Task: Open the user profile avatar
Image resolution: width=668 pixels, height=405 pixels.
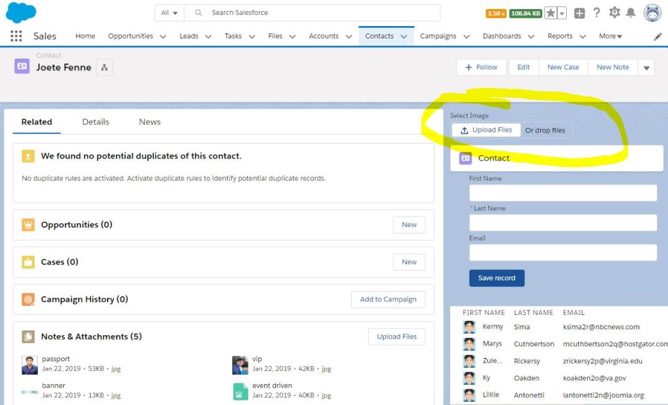Action: [x=652, y=13]
